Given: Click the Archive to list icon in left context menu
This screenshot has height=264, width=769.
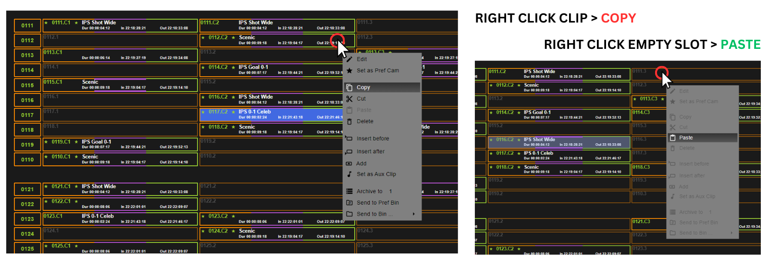Looking at the screenshot, I should 349,191.
